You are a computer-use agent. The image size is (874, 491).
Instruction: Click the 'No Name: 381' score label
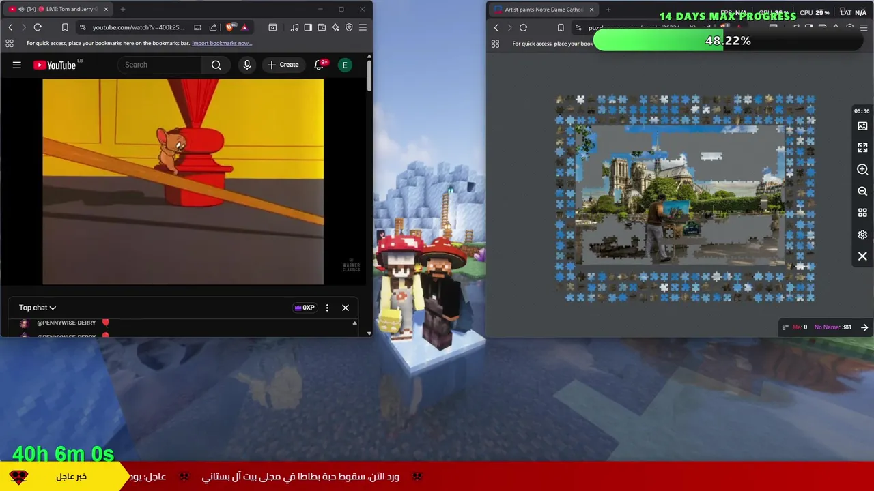click(x=833, y=327)
